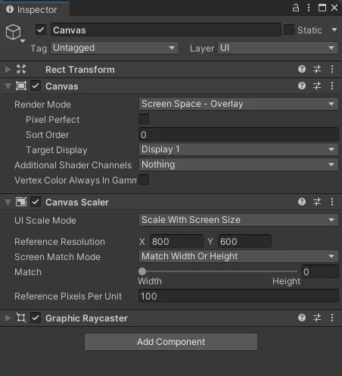This screenshot has width=342, height=376.
Task: Expand the Rect Transform component foldout
Action: click(x=8, y=69)
